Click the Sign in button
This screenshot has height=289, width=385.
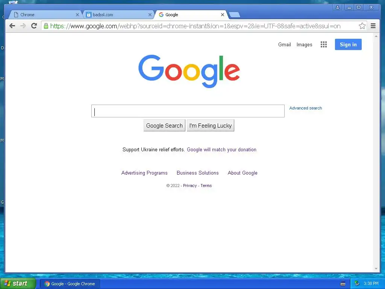(348, 44)
